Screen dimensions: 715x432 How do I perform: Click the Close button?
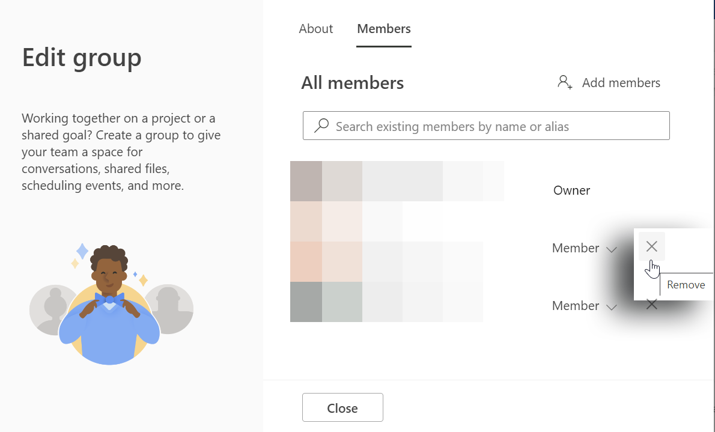click(x=342, y=408)
